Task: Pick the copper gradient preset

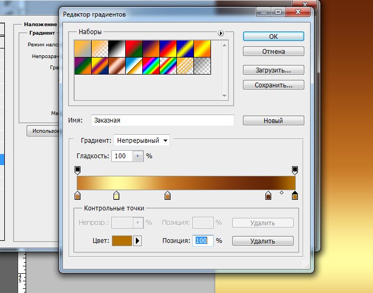Action: [x=116, y=66]
